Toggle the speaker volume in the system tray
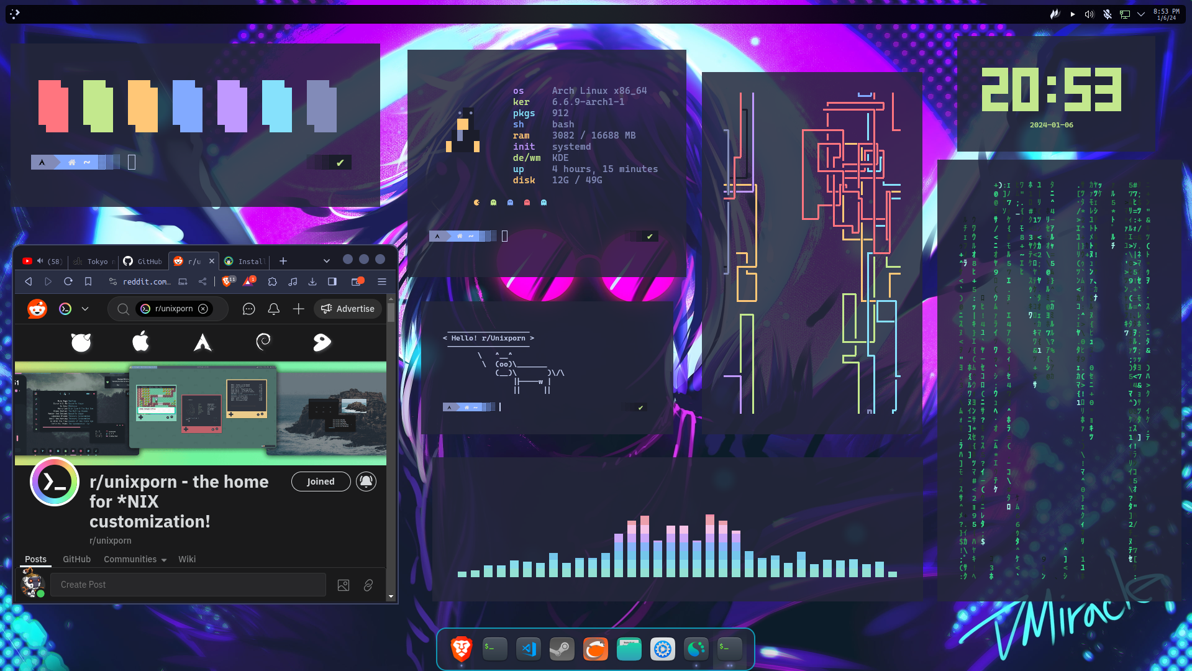This screenshot has width=1192, height=671. click(x=1088, y=14)
